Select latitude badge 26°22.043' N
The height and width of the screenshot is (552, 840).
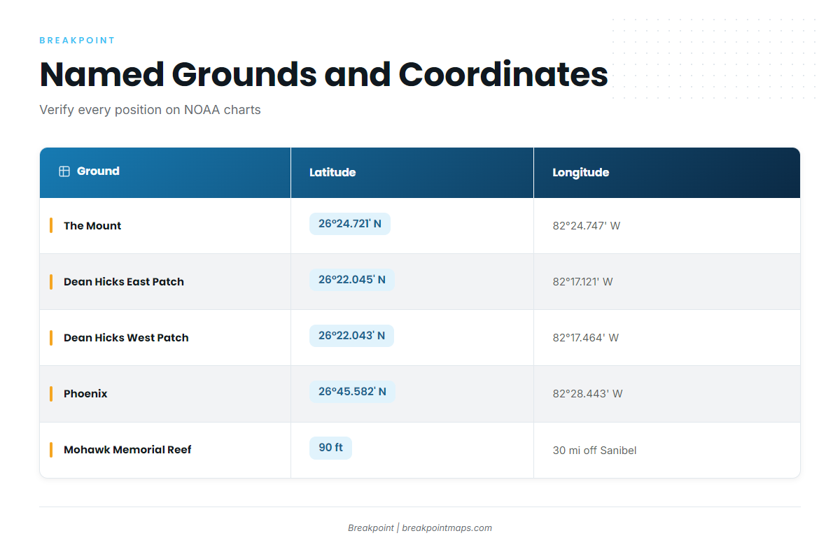(x=351, y=336)
